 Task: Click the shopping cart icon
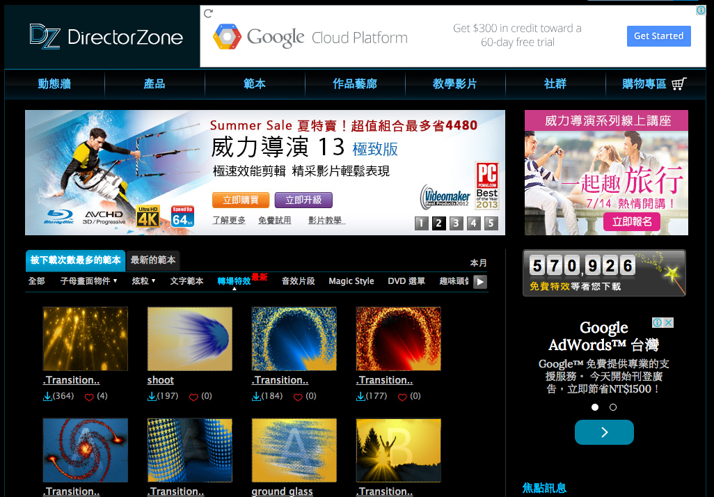point(679,84)
